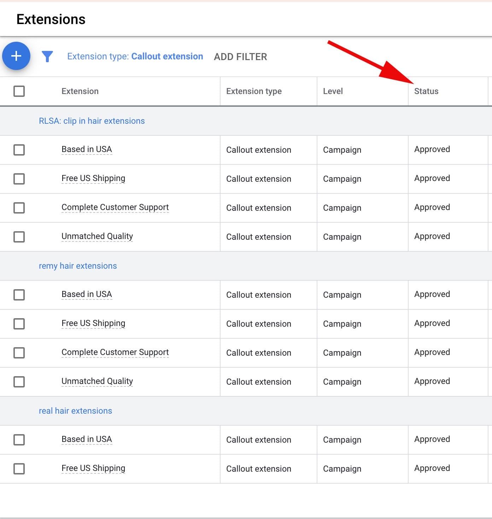The height and width of the screenshot is (519, 492).
Task: Click Free US Shipping text in RLSA clip in group
Action: point(93,178)
